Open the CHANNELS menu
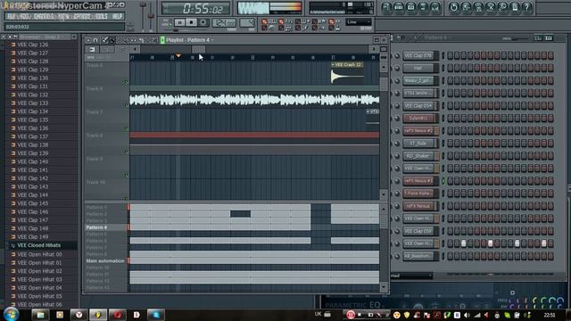 (x=44, y=17)
